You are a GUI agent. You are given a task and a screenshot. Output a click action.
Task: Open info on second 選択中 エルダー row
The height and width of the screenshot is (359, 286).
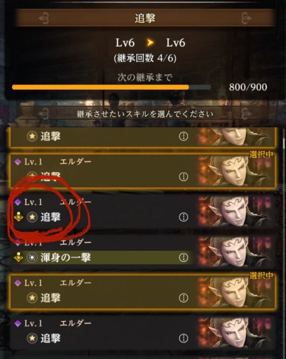click(x=183, y=298)
